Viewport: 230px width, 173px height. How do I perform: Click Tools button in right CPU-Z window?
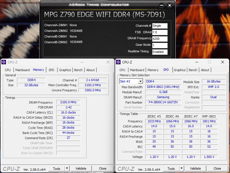click(171, 168)
